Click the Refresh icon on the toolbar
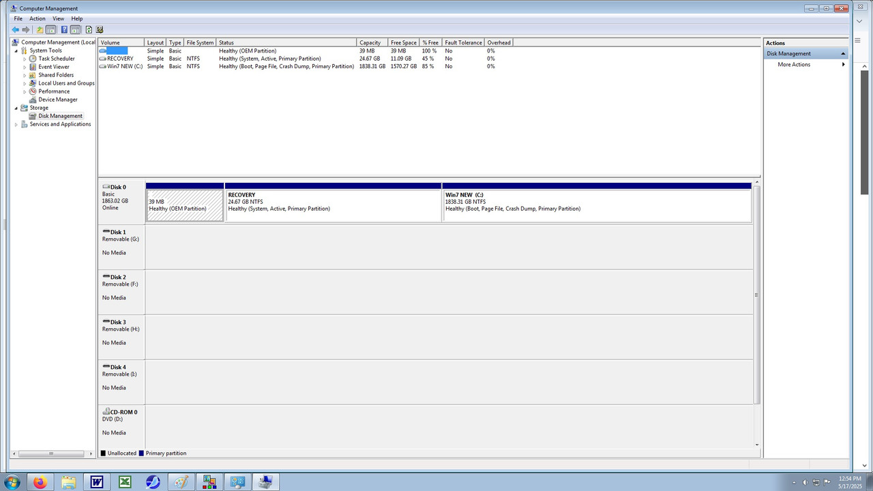This screenshot has width=873, height=491. (89, 29)
